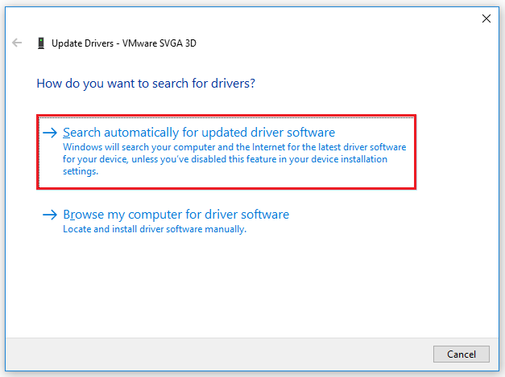
Task: Click the 'How do you want to search for drivers?' heading
Action: coord(146,84)
